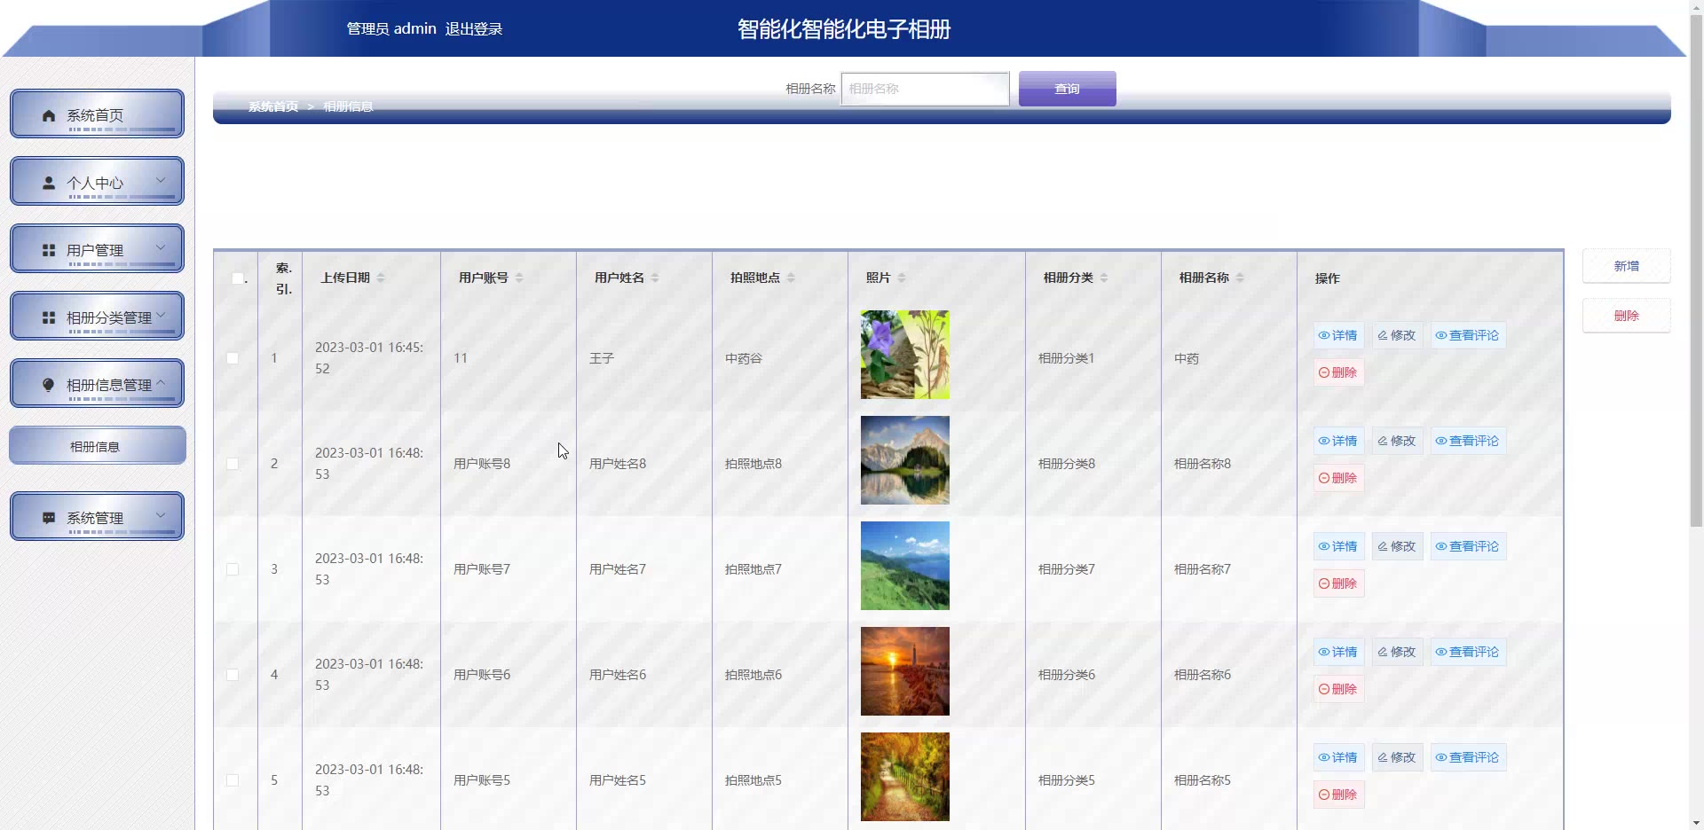The width and height of the screenshot is (1704, 830).
Task: Click the chat icon beside 系统管理
Action: coord(49,518)
